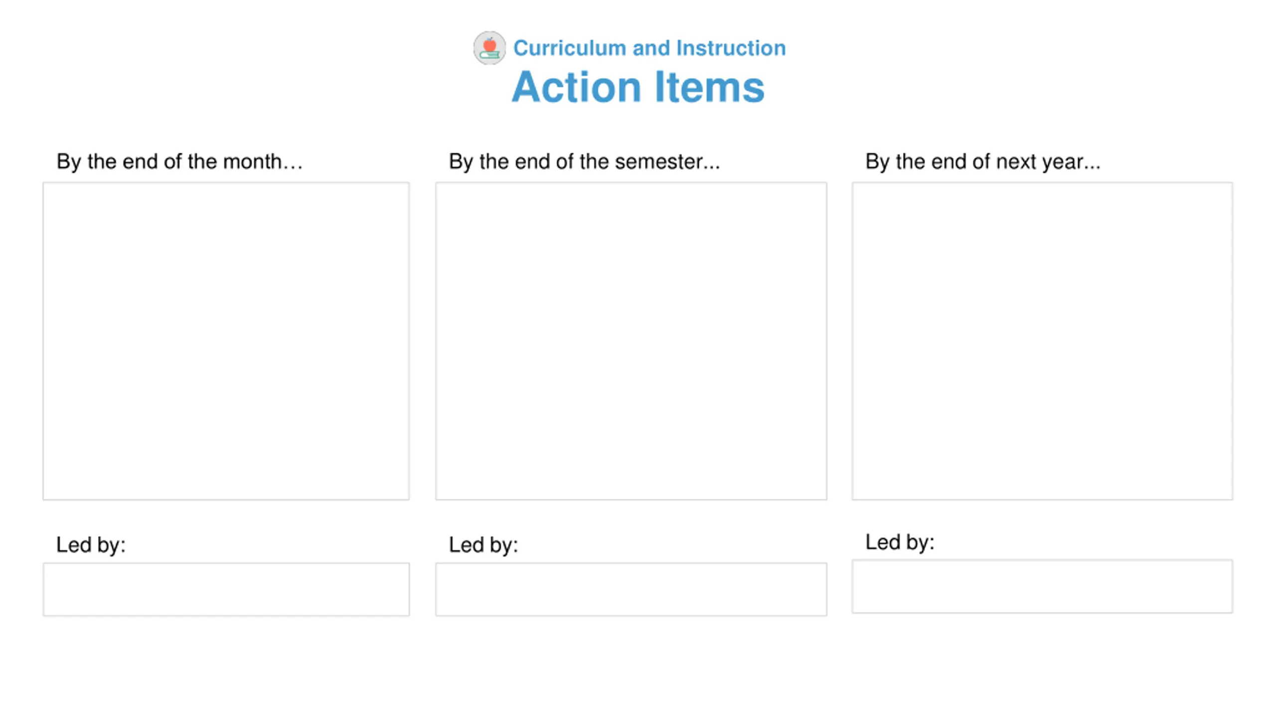Viewport: 1276px width, 717px height.
Task: Click the word 'Action' in the title
Action: [x=576, y=87]
